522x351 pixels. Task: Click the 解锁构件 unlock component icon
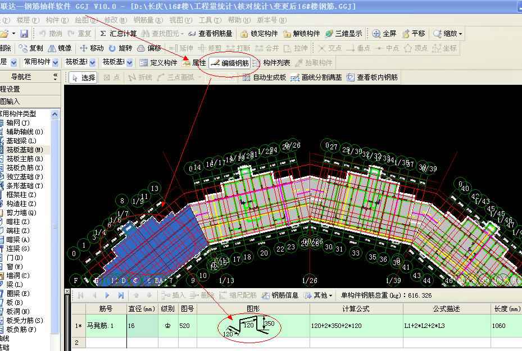[x=302, y=34]
